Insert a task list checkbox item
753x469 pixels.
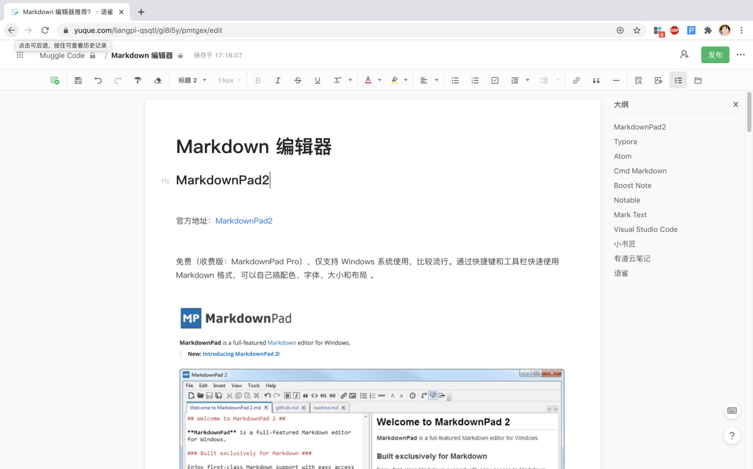coord(495,80)
